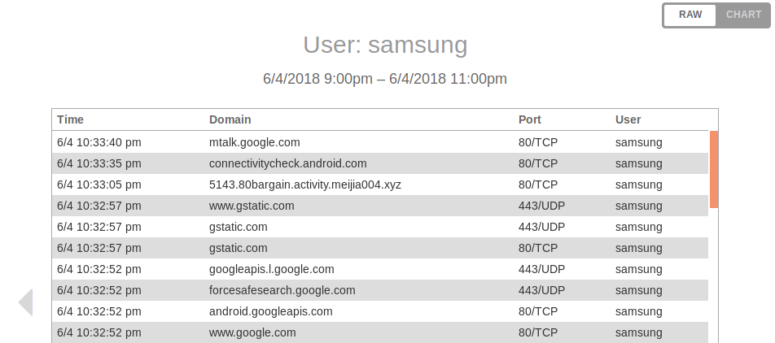This screenshot has height=343, width=775.
Task: Click googleapis.l.google.com domain
Action: click(x=271, y=269)
